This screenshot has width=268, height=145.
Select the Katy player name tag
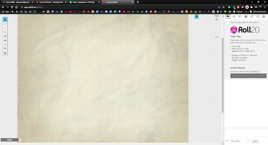tap(9, 140)
